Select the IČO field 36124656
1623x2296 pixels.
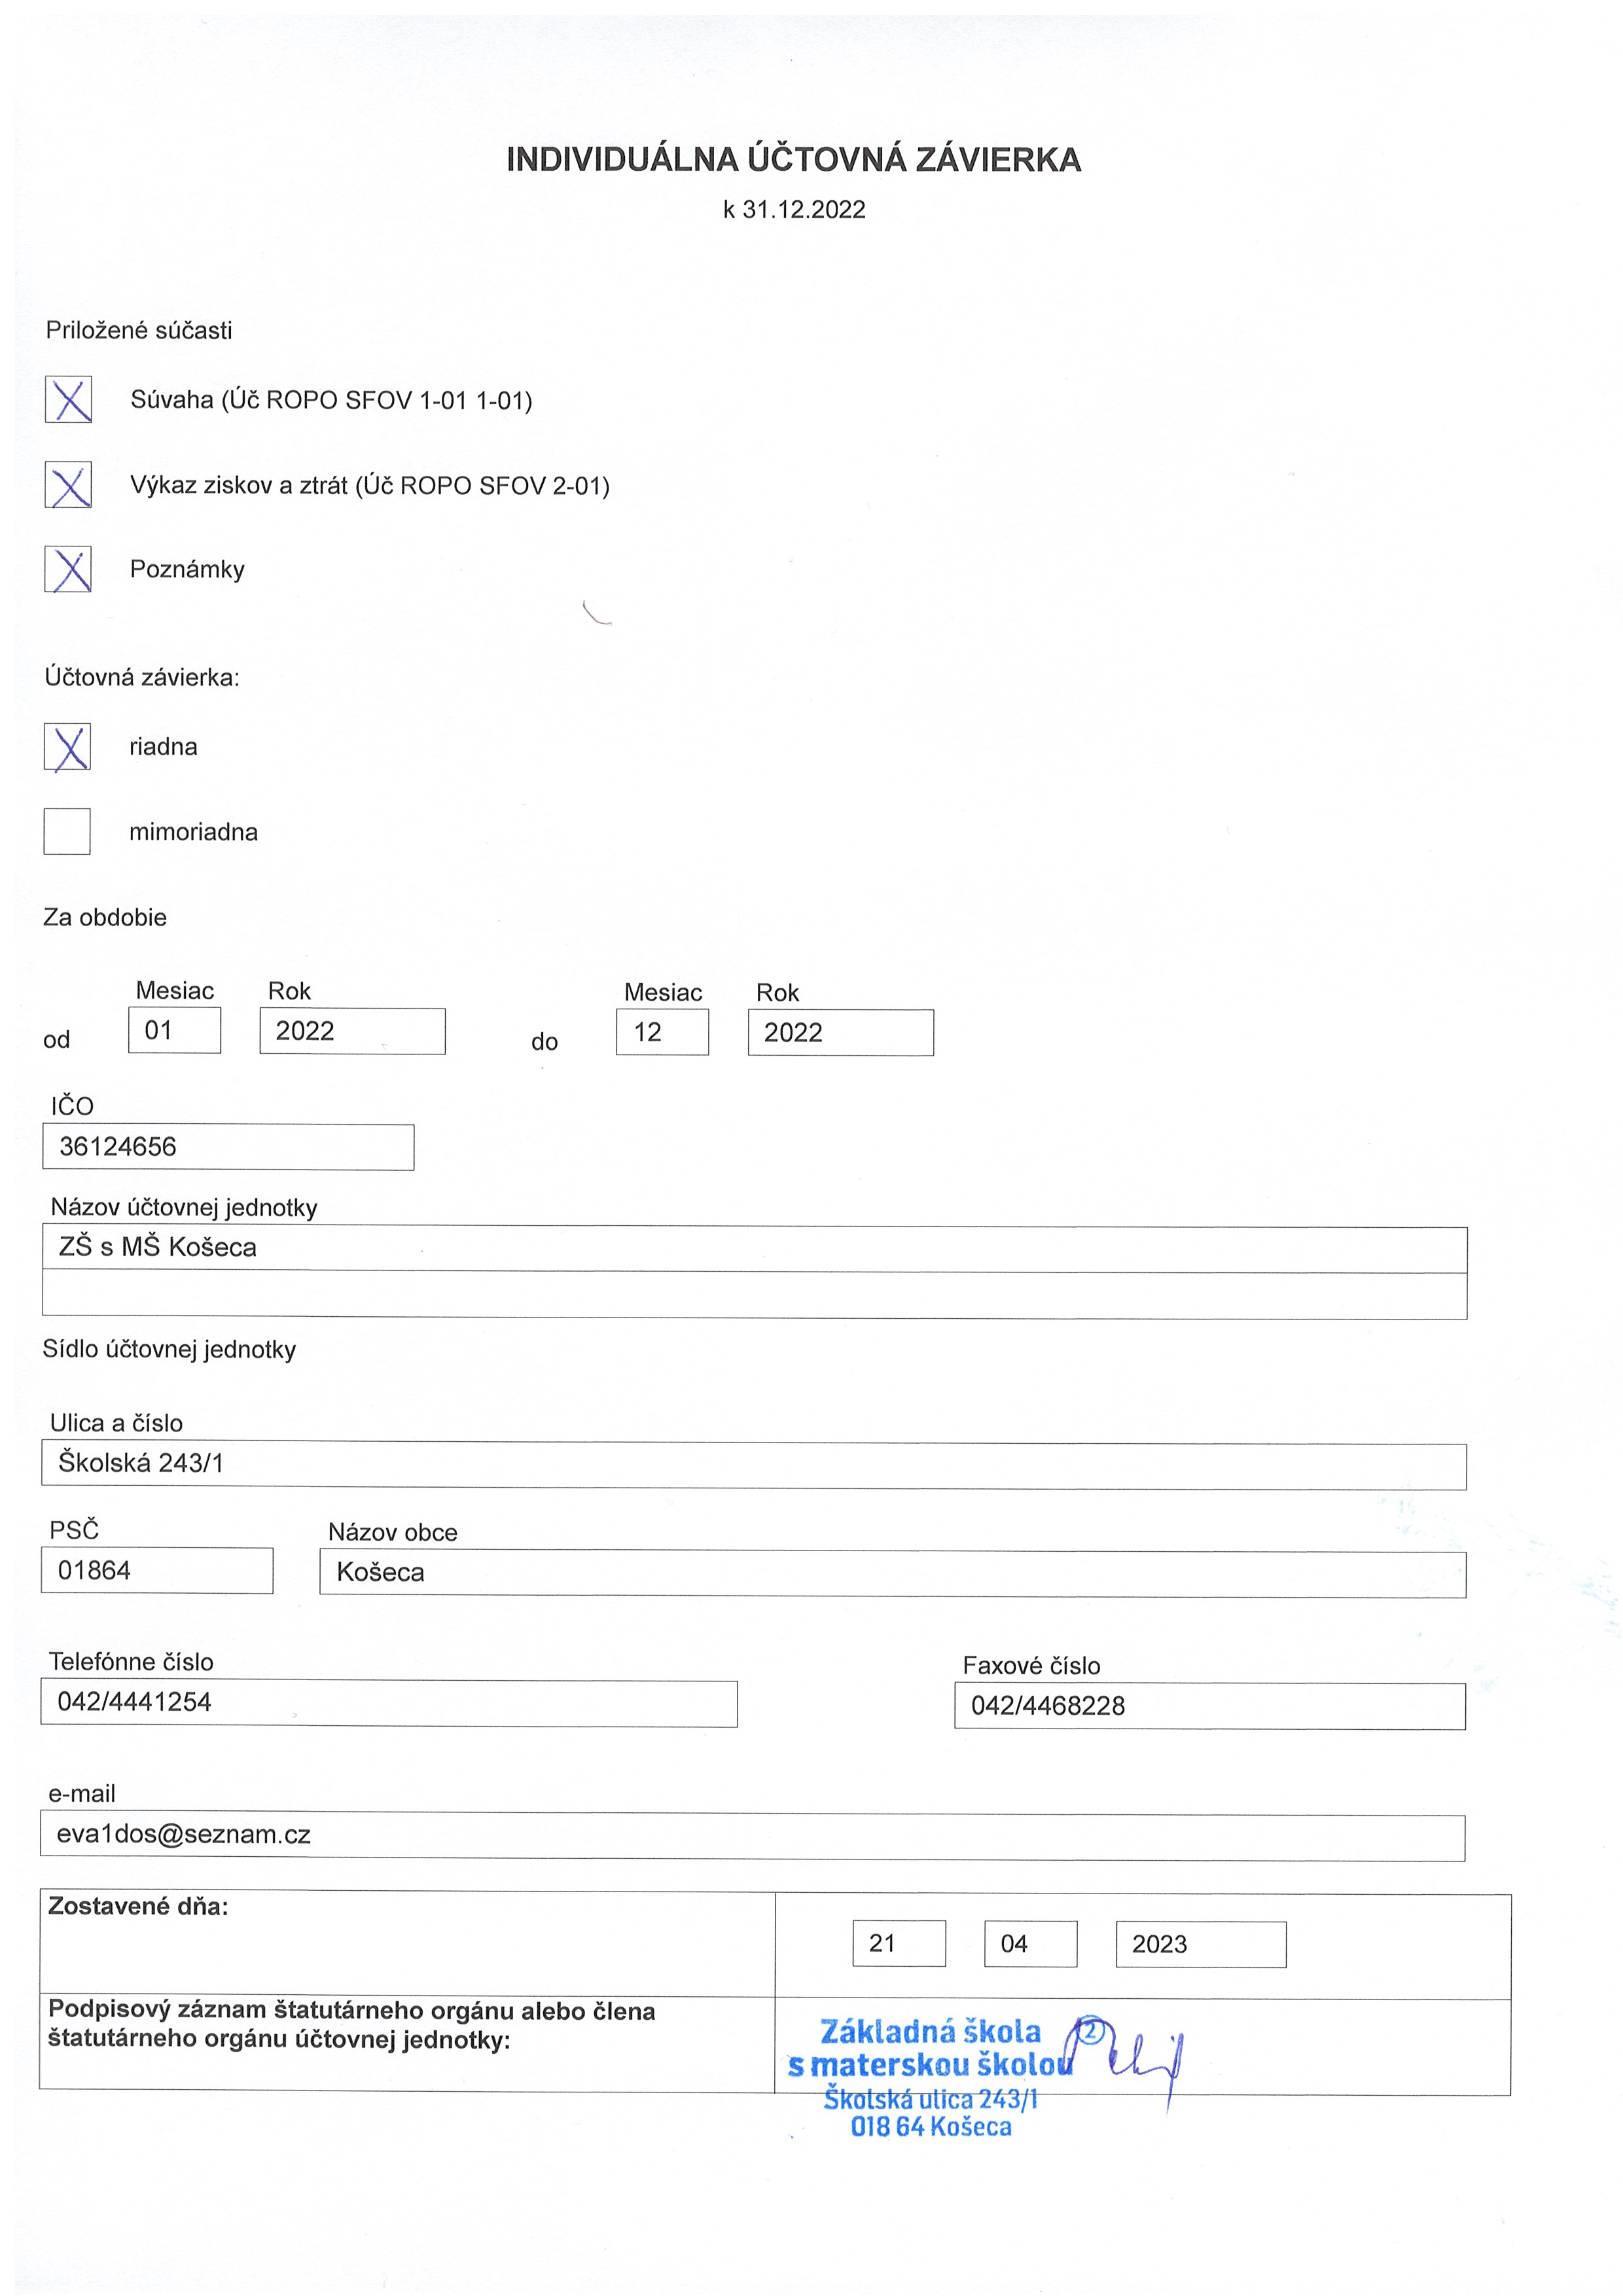coord(228,1147)
